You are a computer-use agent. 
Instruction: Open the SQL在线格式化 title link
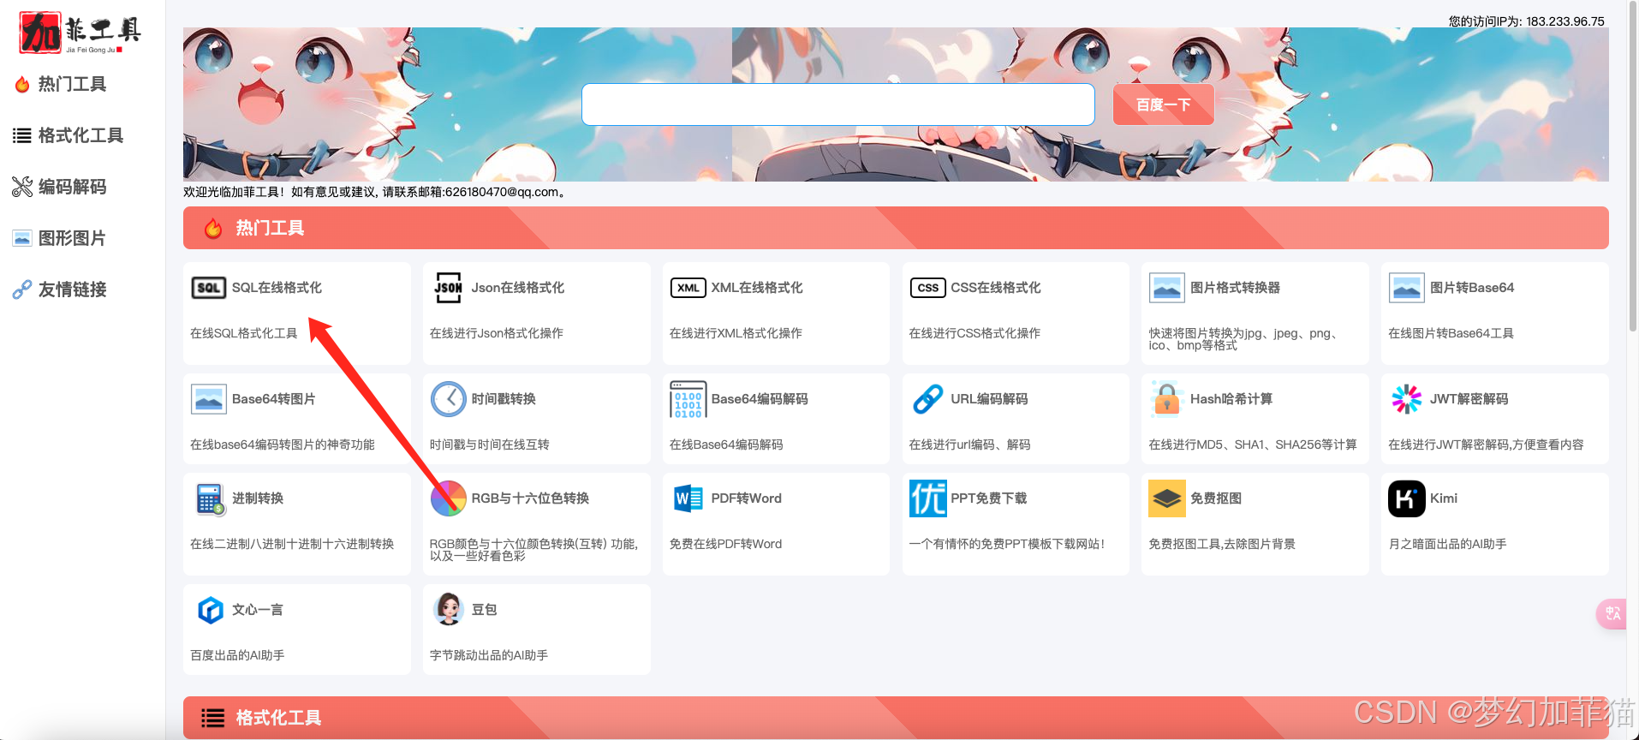[277, 288]
